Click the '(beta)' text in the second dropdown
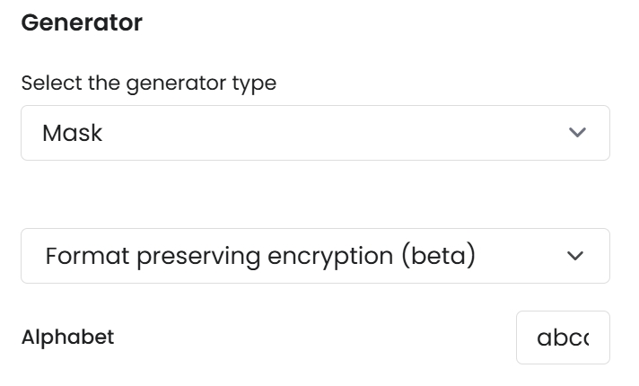Viewport: 639px width, 386px height. coord(437,256)
